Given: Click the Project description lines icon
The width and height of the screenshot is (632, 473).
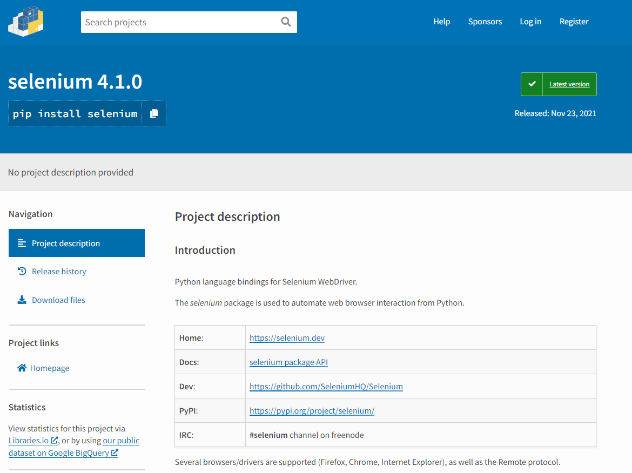Looking at the screenshot, I should pyautogui.click(x=22, y=243).
